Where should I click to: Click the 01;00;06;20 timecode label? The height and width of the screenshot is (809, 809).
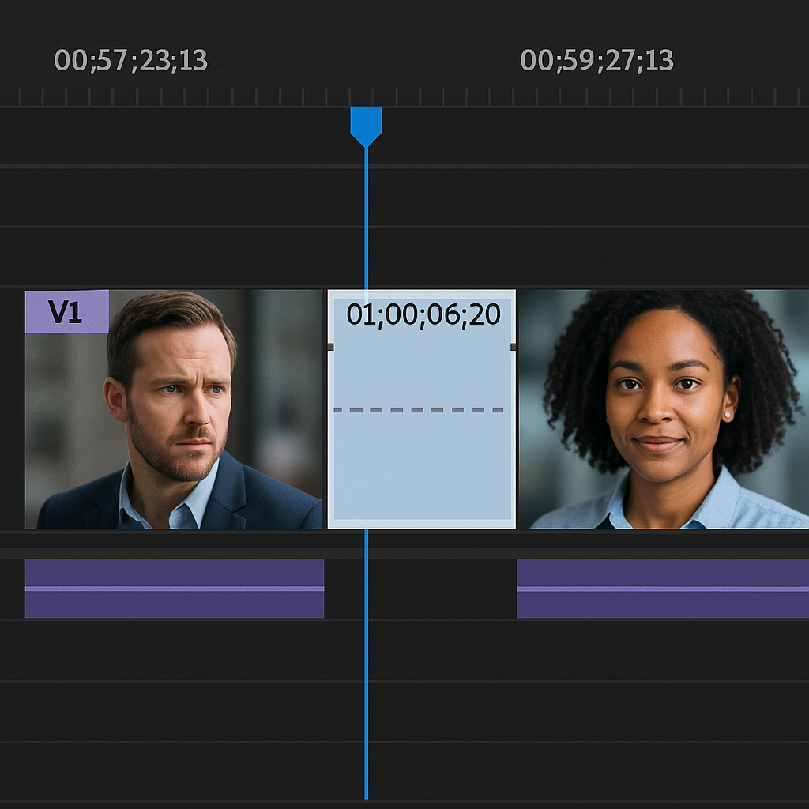tap(423, 314)
